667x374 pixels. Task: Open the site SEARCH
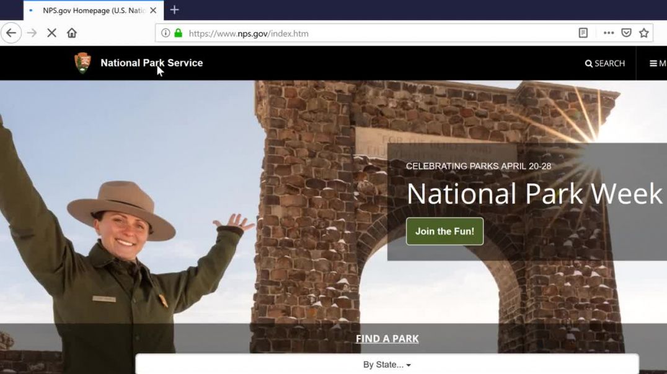(x=605, y=63)
